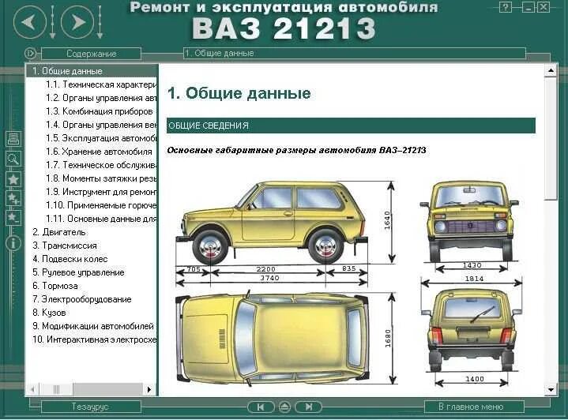Remove bookmark with star-minus icon
This screenshot has width=568, height=420.
point(13,217)
